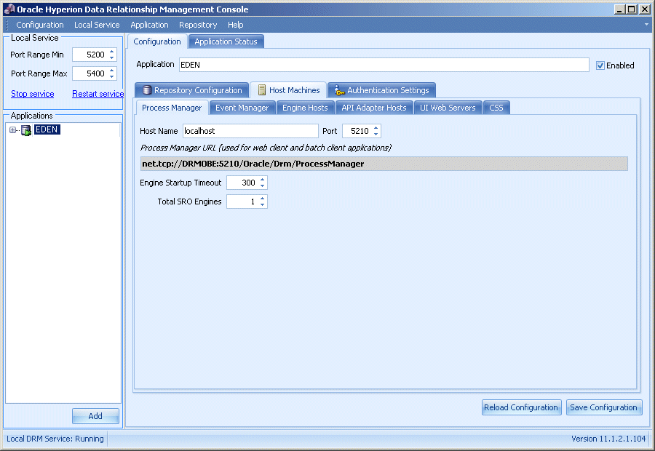This screenshot has height=451, width=655.
Task: Click Save Configuration button
Action: pos(603,407)
